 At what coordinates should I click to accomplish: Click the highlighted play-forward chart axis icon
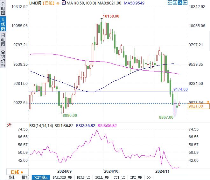click(180, 3)
